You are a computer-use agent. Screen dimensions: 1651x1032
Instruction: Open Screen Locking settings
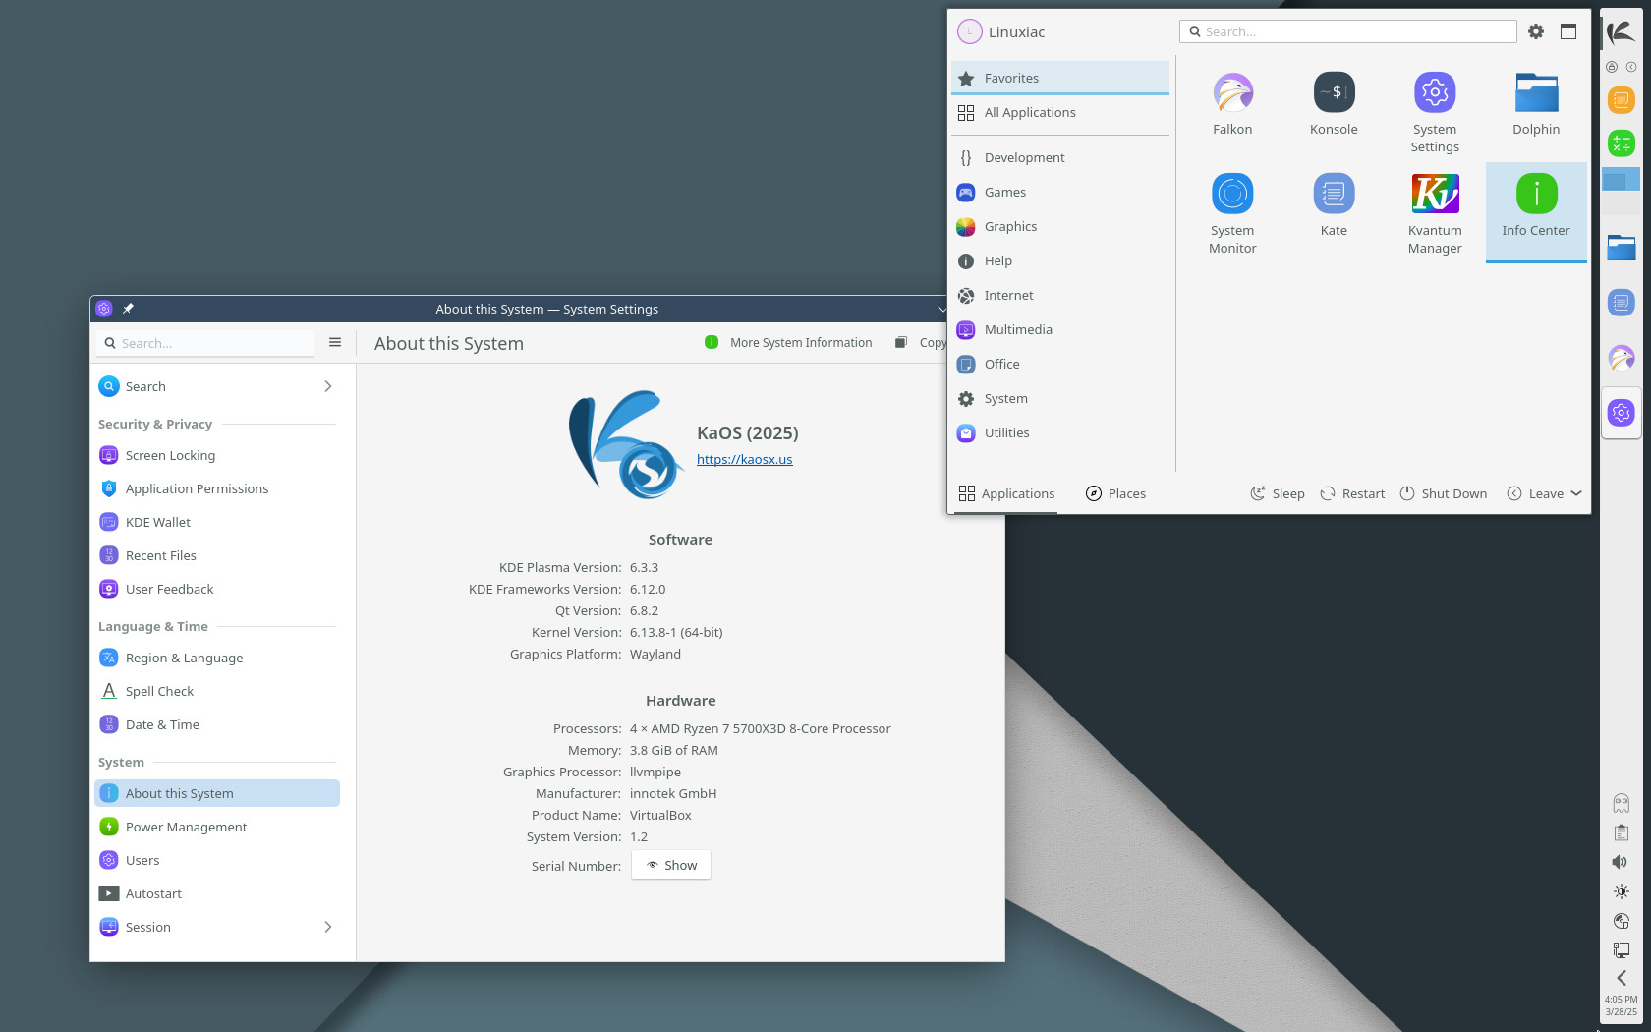[217, 455]
